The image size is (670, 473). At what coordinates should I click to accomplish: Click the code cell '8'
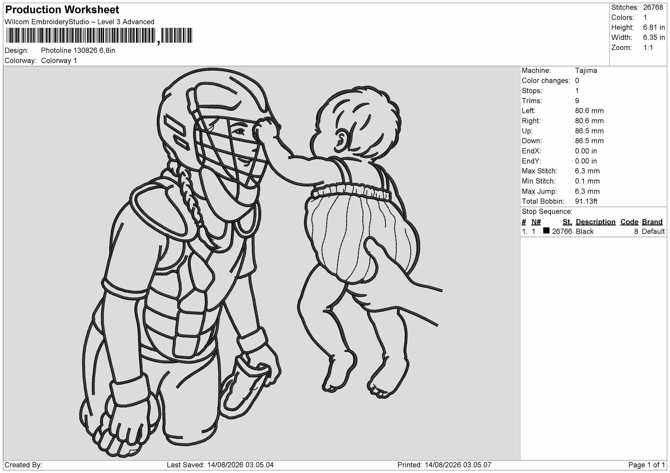(x=636, y=232)
